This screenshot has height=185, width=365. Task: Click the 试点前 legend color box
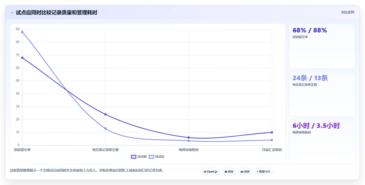pyautogui.click(x=134, y=157)
